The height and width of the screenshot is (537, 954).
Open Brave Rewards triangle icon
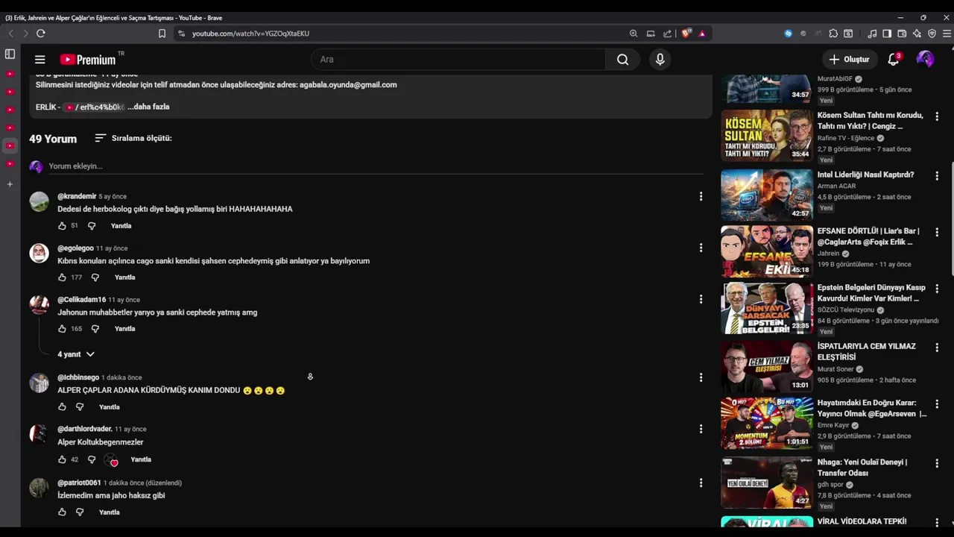(x=702, y=34)
